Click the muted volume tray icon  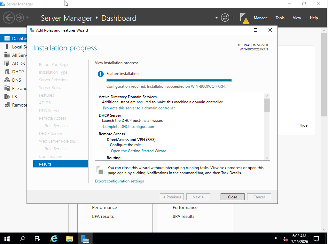[285, 239]
